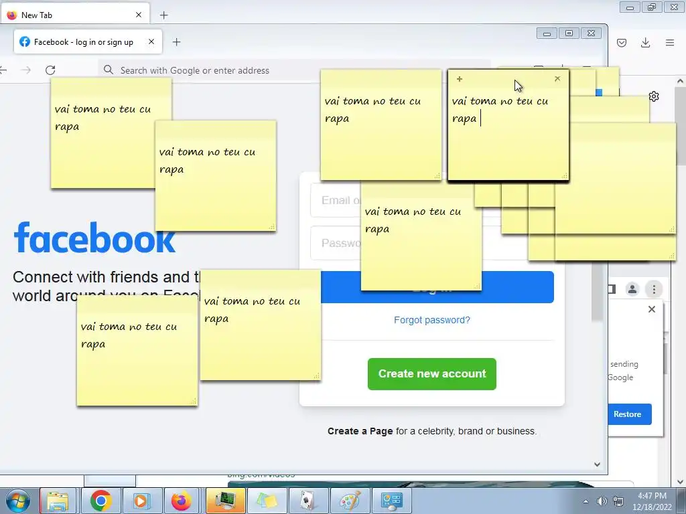Open the Forgot password? link
This screenshot has height=514, width=686.
(x=432, y=320)
